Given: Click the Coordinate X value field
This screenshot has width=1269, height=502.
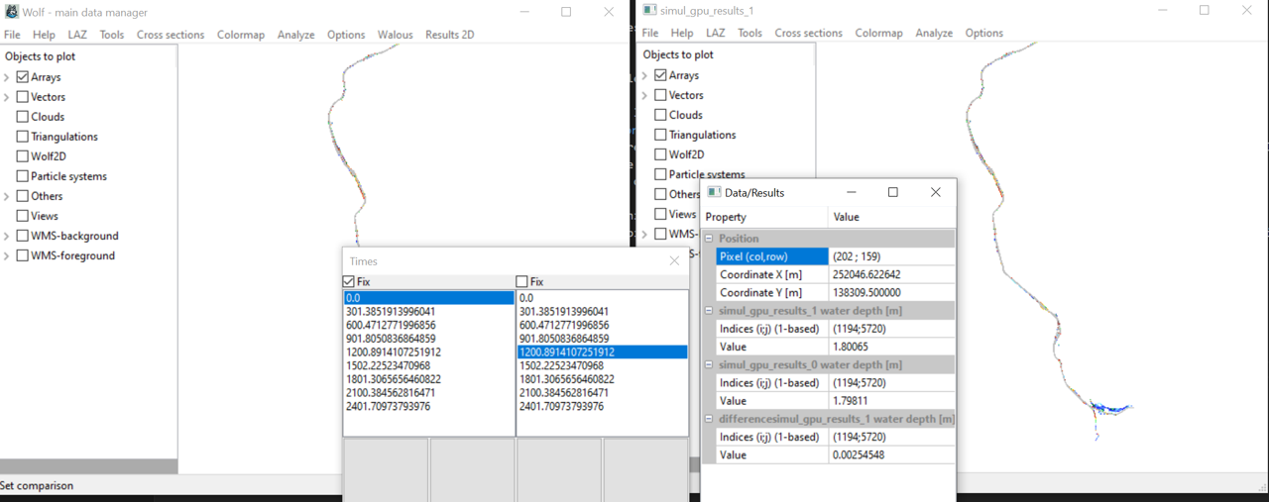Looking at the screenshot, I should tap(890, 274).
